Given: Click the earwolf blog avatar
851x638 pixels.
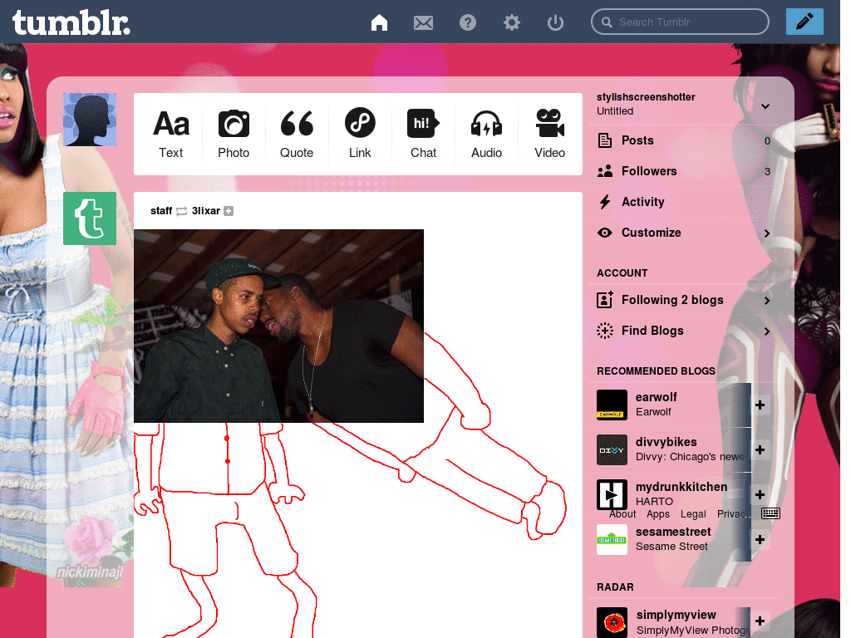Looking at the screenshot, I should point(612,405).
